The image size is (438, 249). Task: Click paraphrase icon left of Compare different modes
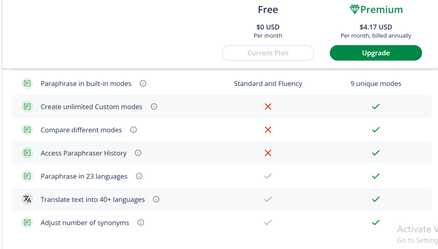pos(27,130)
